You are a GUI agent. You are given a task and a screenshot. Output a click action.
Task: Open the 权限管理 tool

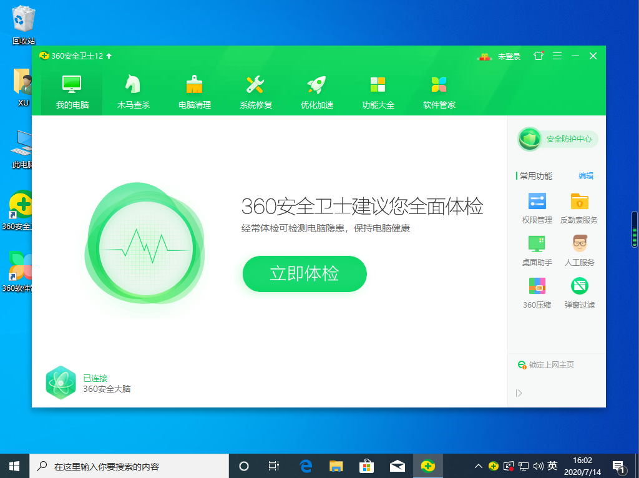pos(537,207)
